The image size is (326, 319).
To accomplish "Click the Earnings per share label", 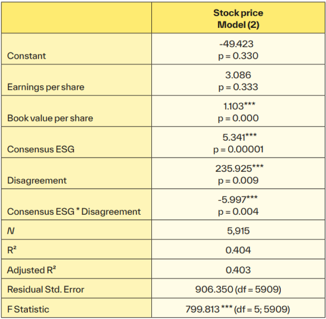I will [x=46, y=87].
